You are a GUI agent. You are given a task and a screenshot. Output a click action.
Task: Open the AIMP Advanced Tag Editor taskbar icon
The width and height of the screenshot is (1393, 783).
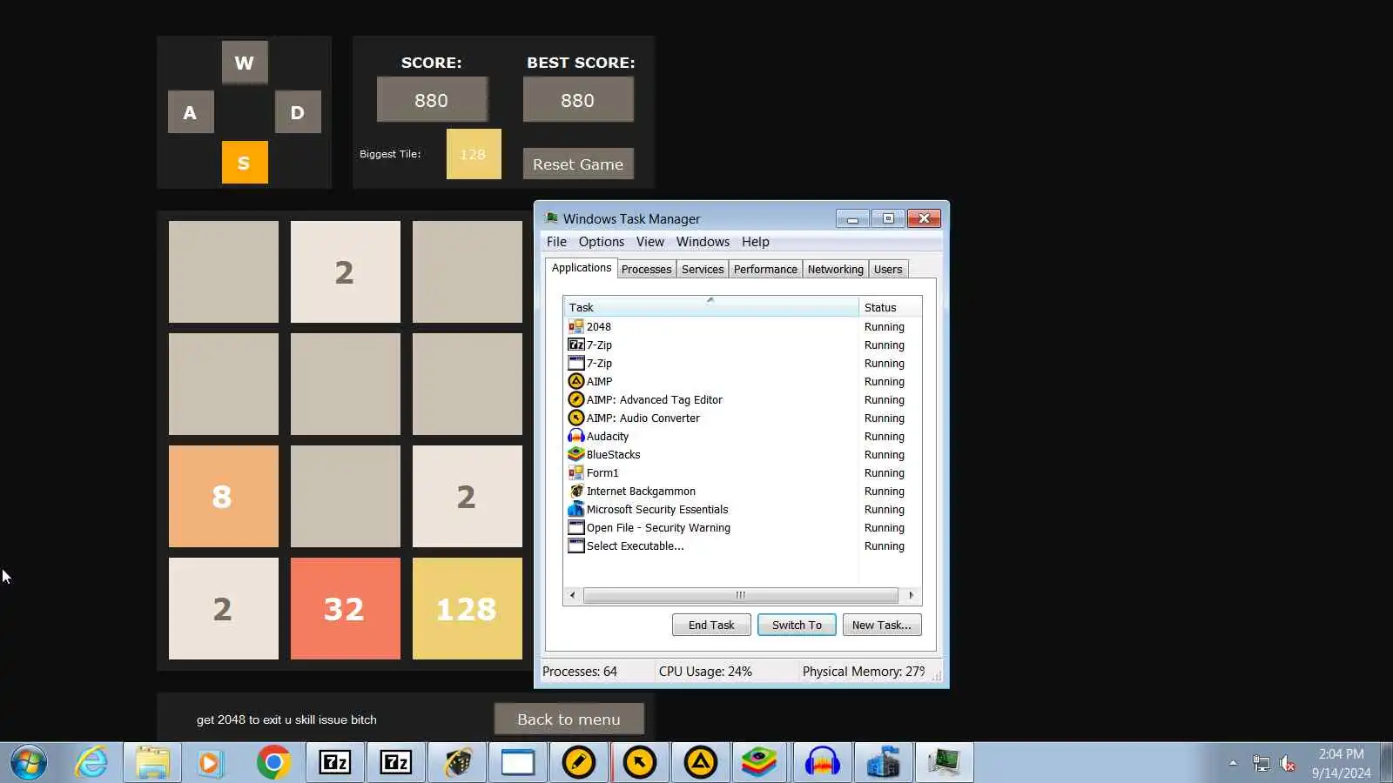coord(579,763)
